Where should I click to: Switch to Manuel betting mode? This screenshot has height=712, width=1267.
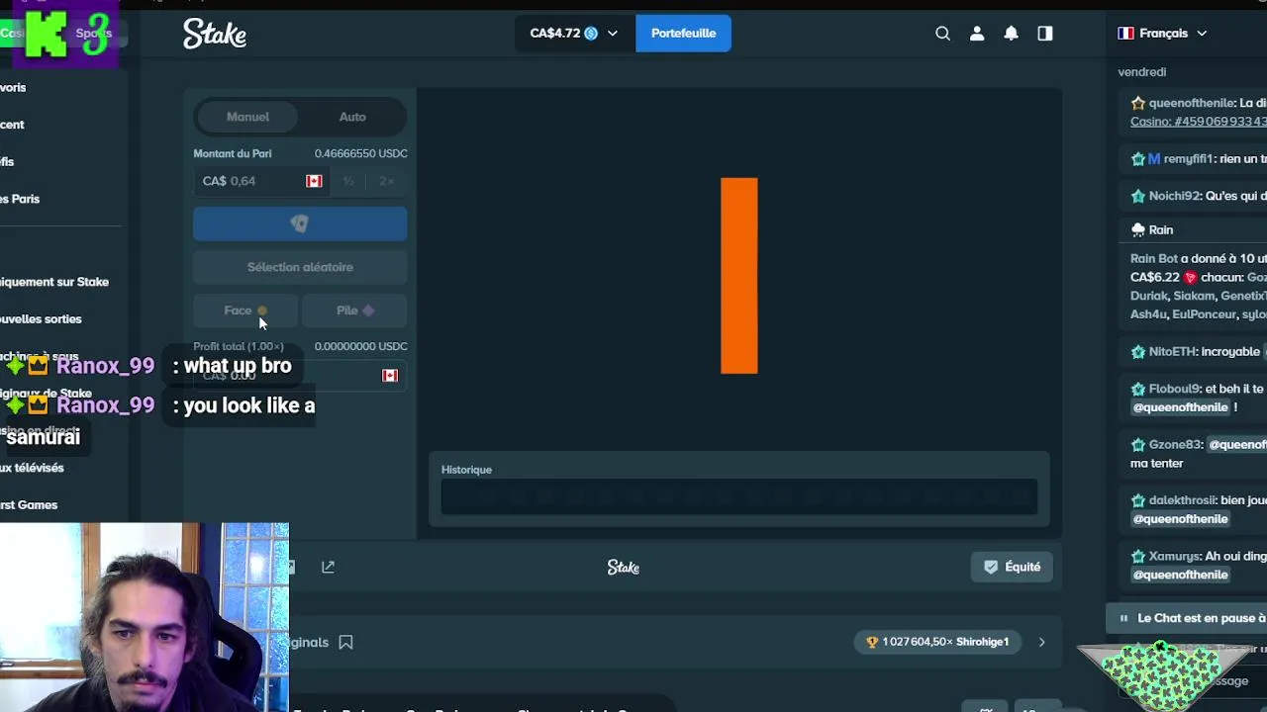pos(247,117)
